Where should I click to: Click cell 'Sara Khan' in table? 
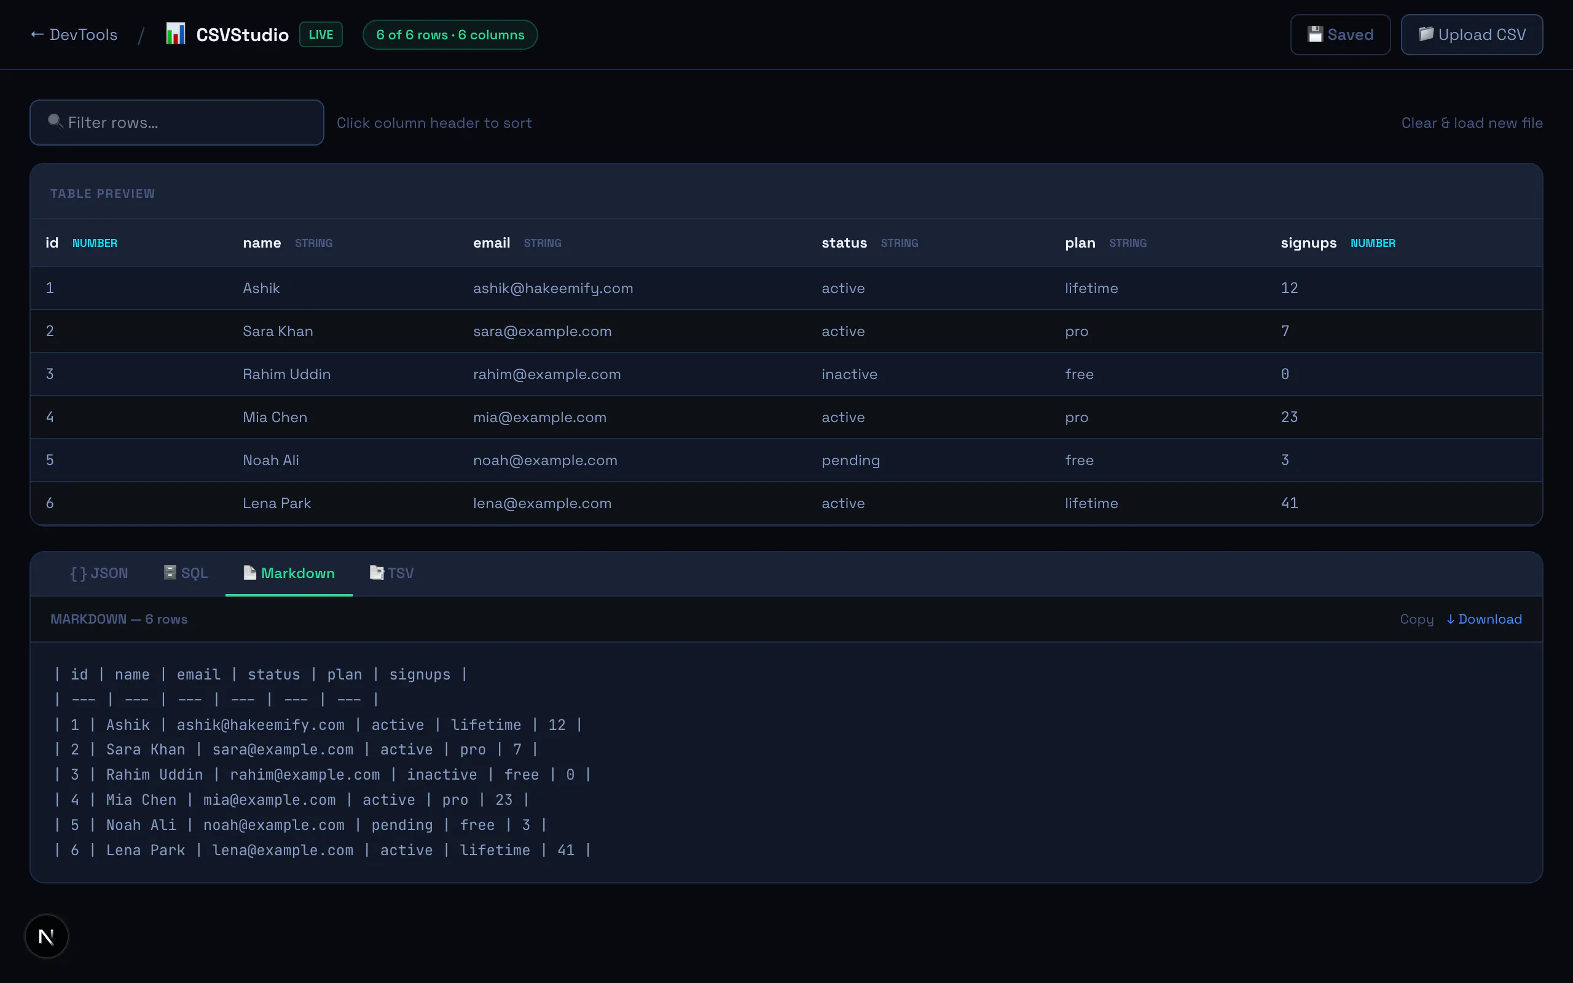278,331
